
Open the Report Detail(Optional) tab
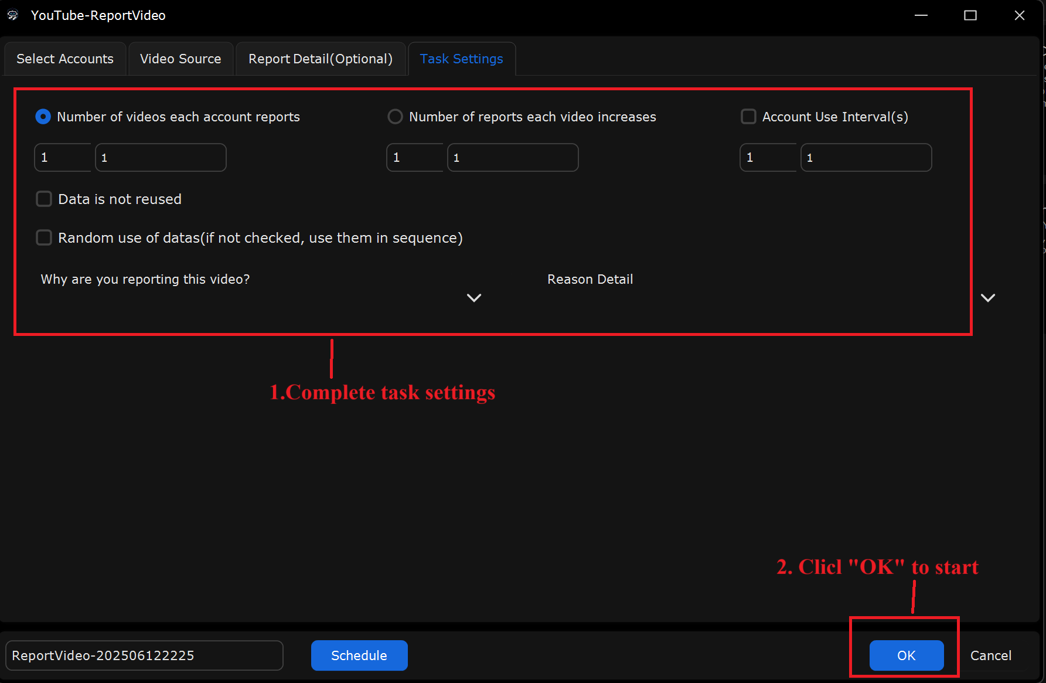321,59
